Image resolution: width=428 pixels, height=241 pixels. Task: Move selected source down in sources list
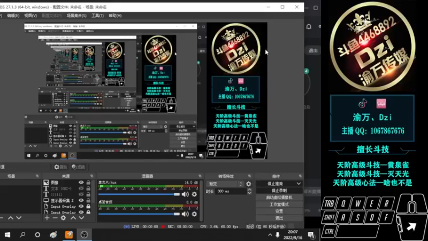click(81, 218)
